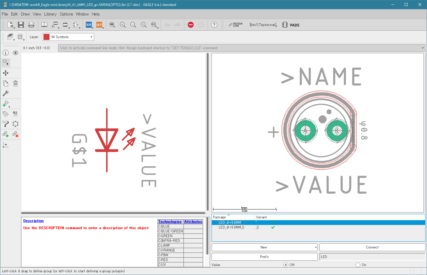Run a script with the SCR icon
Screen dimensions: 427x275
(x=89, y=25)
